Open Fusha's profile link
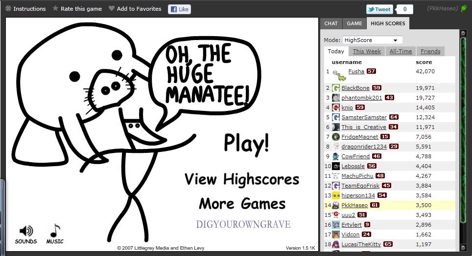The image size is (472, 256). pyautogui.click(x=356, y=71)
